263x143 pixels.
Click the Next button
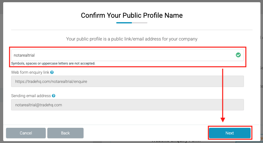tap(230, 133)
